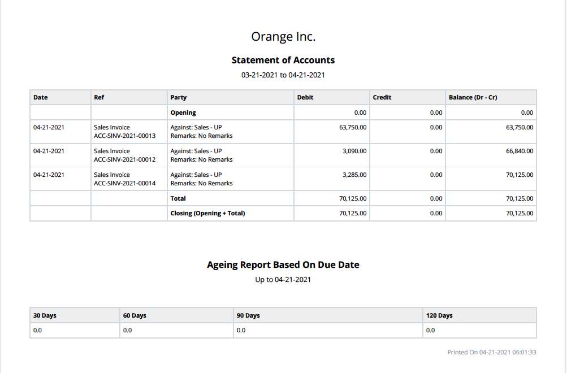The height and width of the screenshot is (373, 567).
Task: Click the 90 Days ageing column header
Action: point(248,315)
